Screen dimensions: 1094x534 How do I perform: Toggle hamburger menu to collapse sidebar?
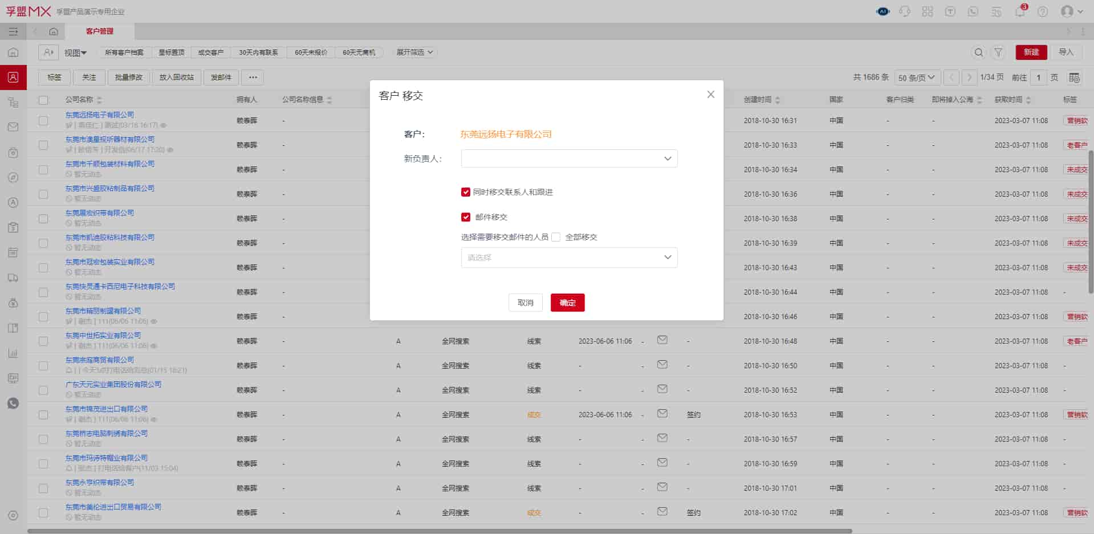coord(13,31)
